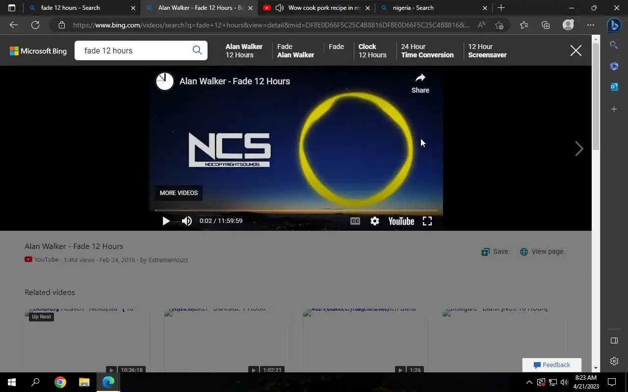628x392 pixels.
Task: Open the Feedback button
Action: [x=552, y=365]
